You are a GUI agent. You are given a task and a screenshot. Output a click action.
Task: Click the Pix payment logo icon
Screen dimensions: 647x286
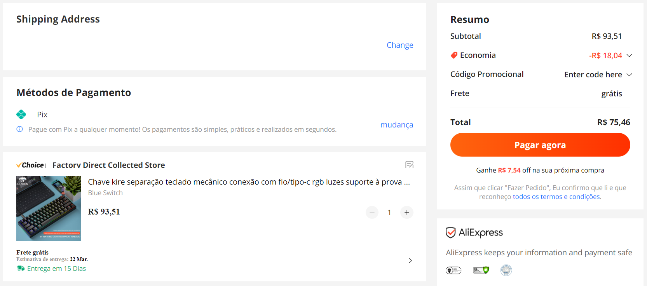(21, 114)
